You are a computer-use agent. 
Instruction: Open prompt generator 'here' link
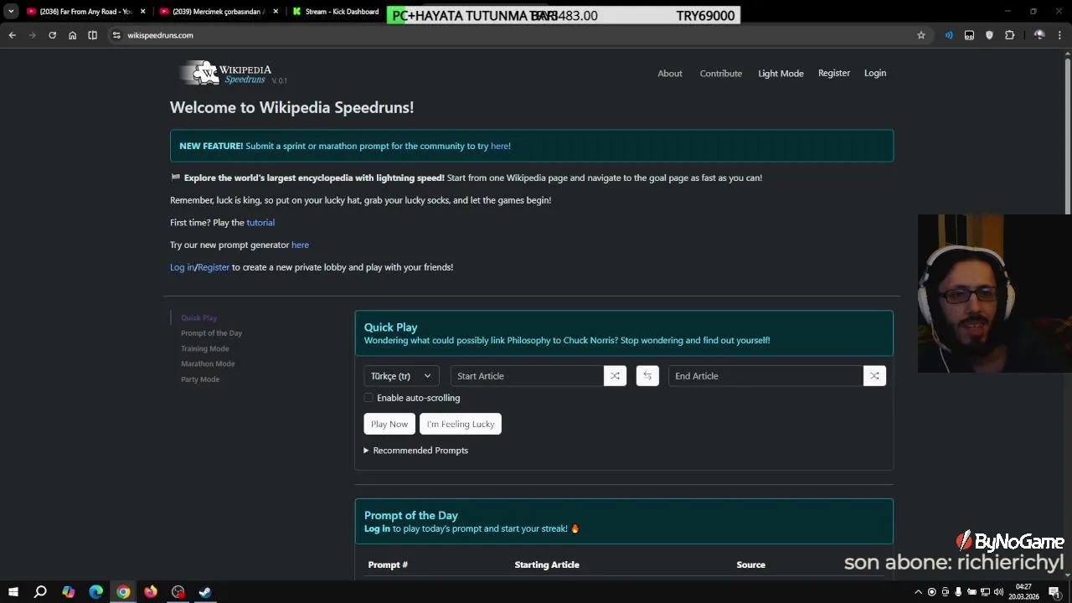tap(300, 245)
